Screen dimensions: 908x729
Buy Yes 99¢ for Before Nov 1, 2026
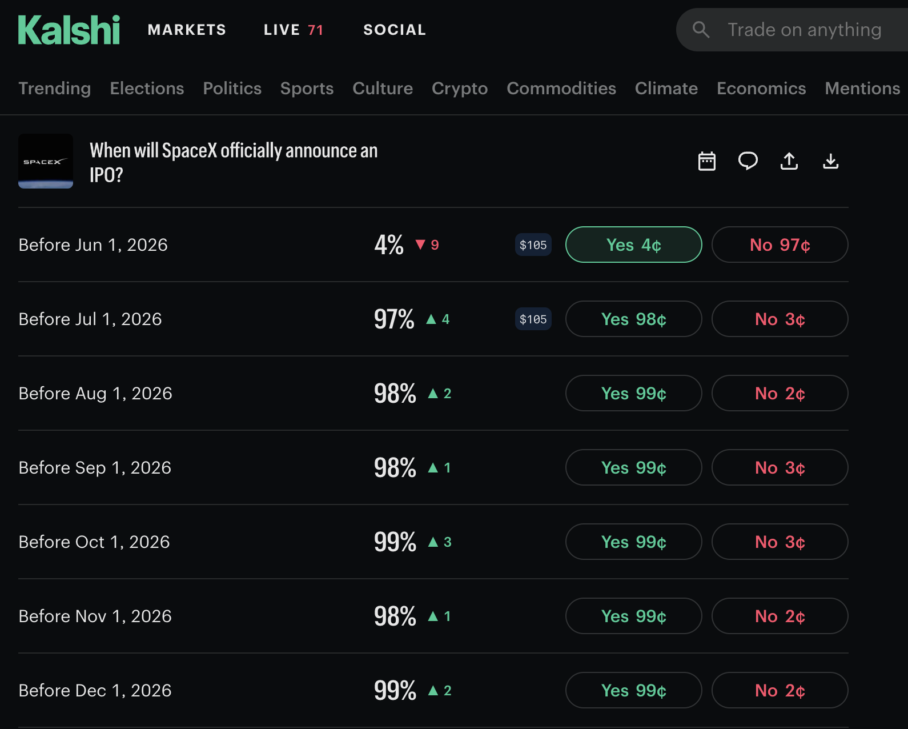click(x=634, y=616)
